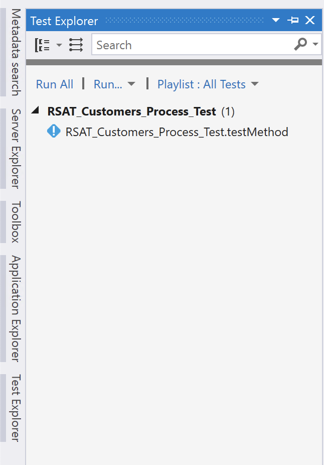Click the magnifier search icon

click(x=300, y=44)
